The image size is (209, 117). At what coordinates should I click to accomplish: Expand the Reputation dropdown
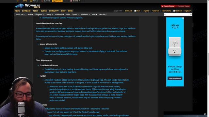85,15
